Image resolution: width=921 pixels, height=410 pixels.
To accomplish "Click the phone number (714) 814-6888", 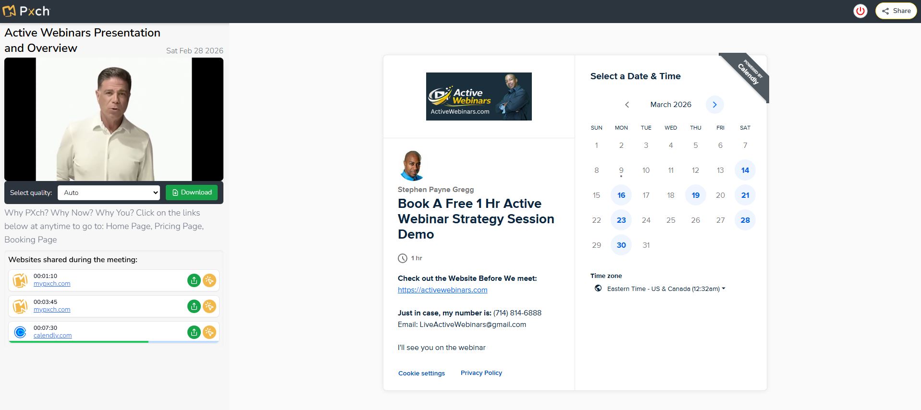I will coord(517,313).
